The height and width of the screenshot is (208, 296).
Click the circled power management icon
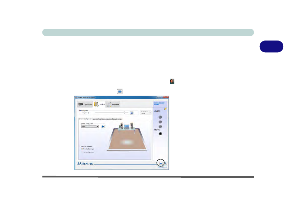coord(161,163)
